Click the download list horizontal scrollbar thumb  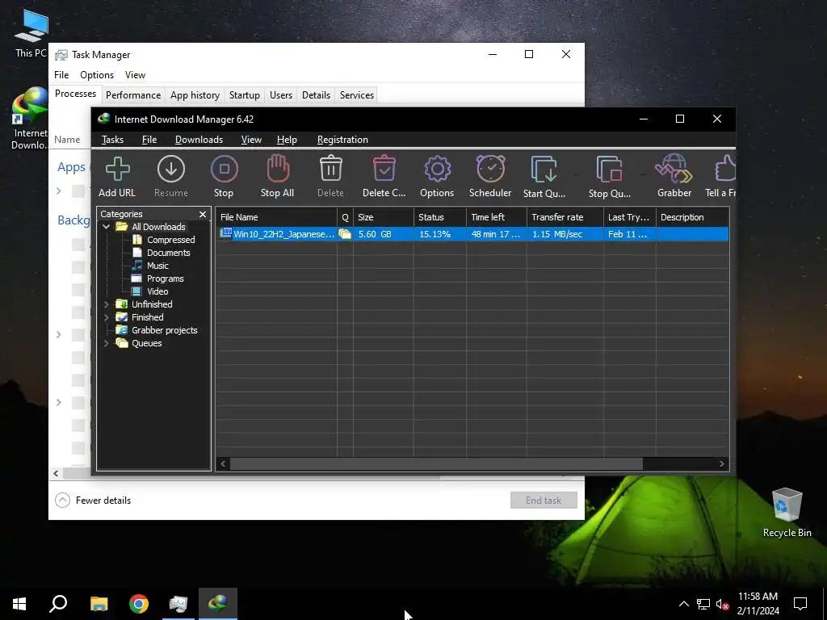(436, 464)
